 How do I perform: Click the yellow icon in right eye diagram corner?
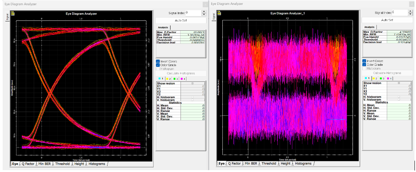[219, 13]
